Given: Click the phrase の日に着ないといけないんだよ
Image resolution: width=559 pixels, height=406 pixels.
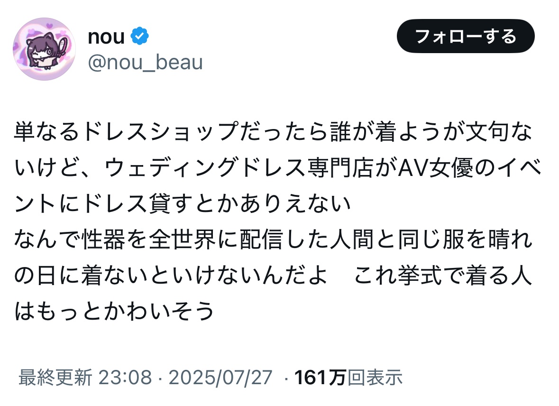Looking at the screenshot, I should 171,277.
